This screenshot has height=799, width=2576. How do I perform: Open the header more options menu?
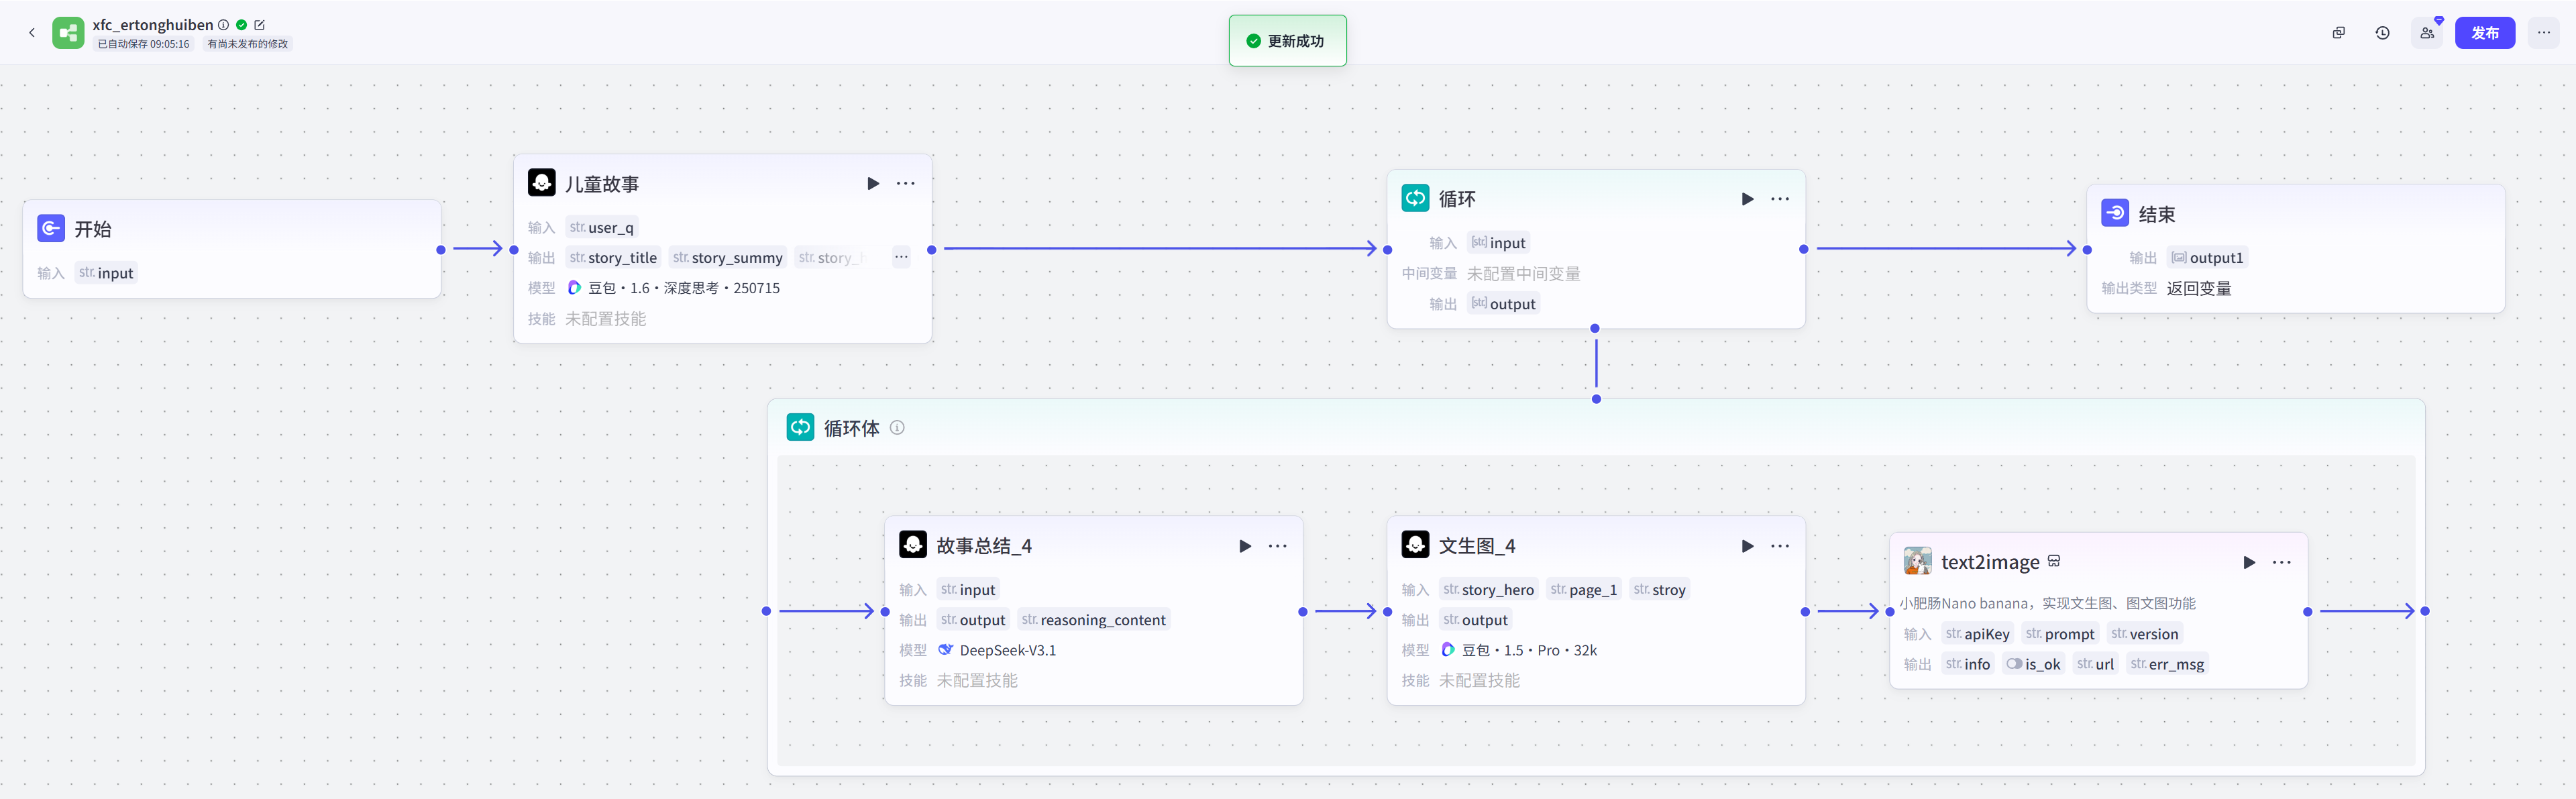point(2543,33)
